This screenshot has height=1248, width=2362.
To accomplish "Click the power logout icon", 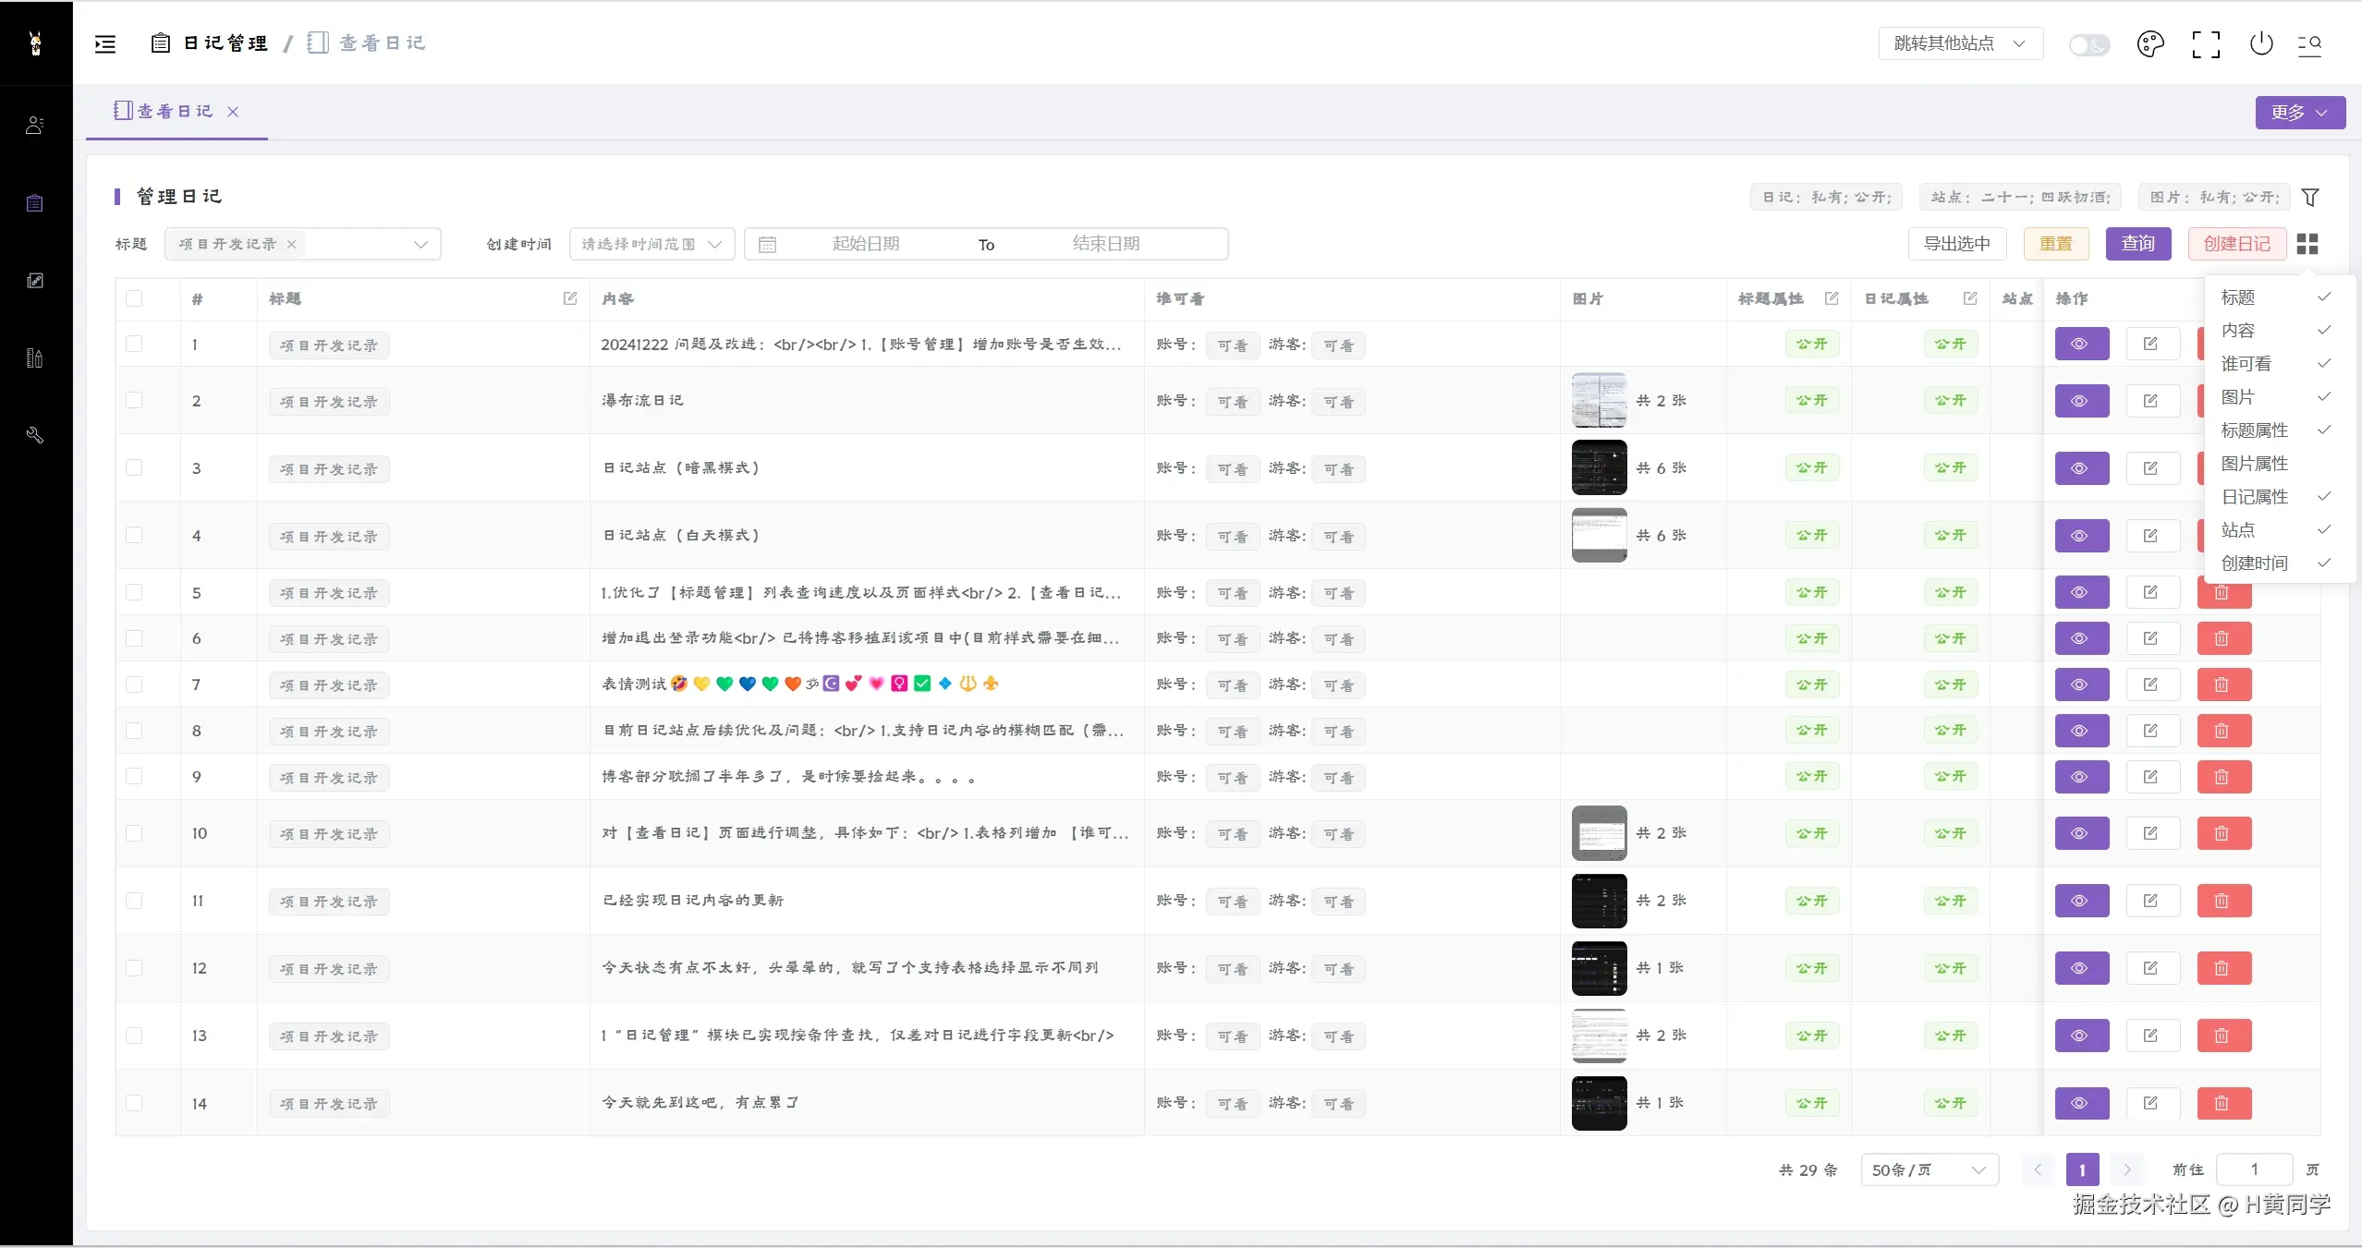I will click(x=2261, y=43).
